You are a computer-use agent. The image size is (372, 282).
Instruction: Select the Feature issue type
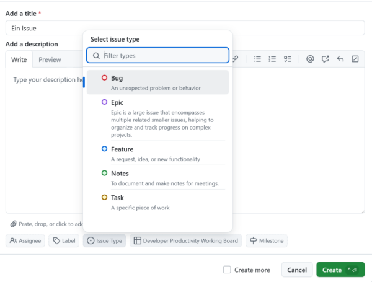(x=157, y=154)
